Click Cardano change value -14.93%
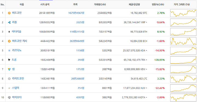197x102 pixels. click(x=160, y=50)
